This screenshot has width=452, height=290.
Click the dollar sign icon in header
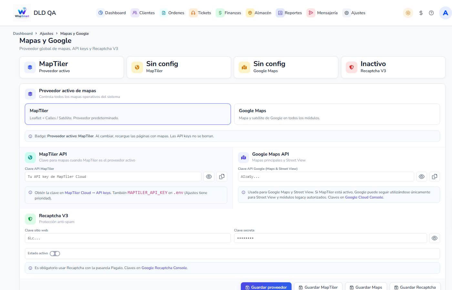tap(421, 13)
